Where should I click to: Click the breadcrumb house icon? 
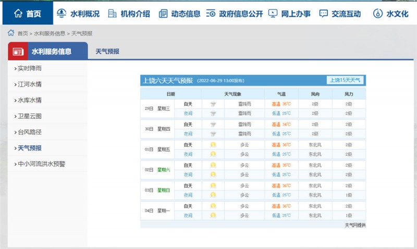pyautogui.click(x=11, y=33)
